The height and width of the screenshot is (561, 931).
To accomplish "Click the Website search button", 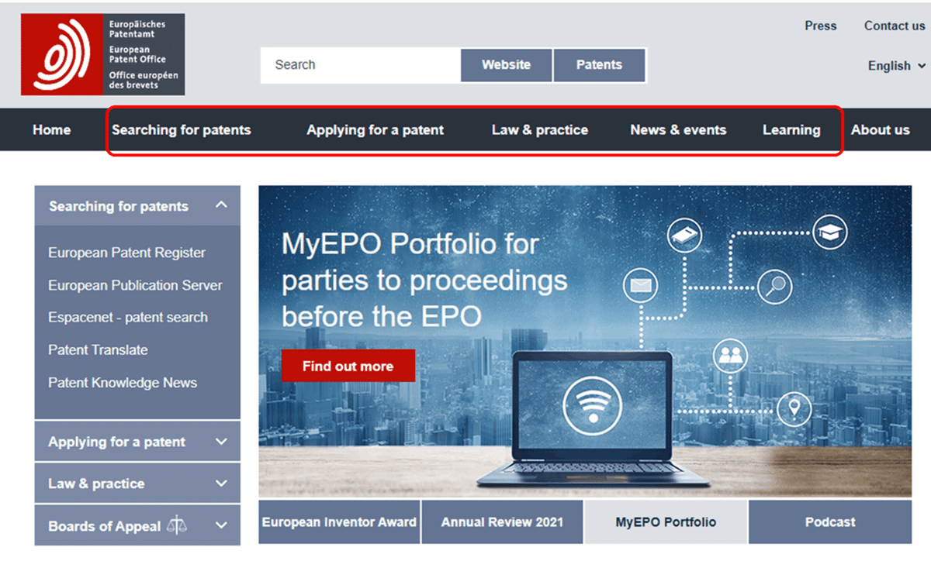I will tap(507, 65).
